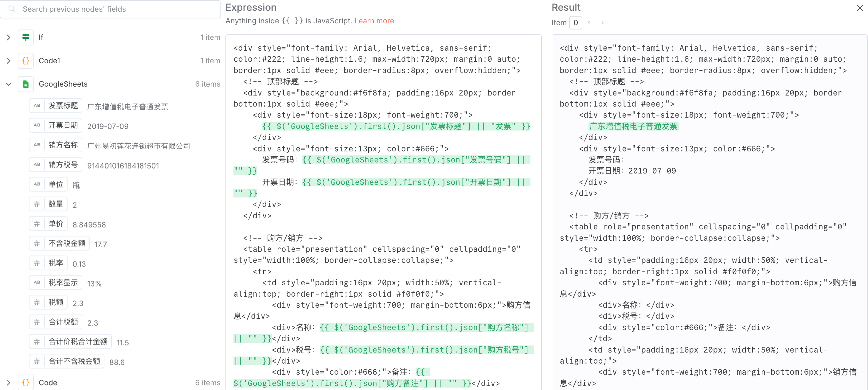Click the string type icon for 税率显示
868x390 pixels.
(x=37, y=283)
